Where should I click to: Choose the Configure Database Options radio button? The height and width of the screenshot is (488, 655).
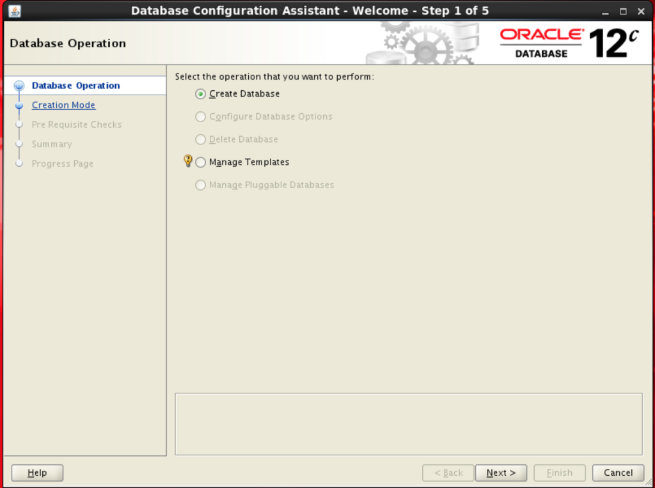pos(200,116)
